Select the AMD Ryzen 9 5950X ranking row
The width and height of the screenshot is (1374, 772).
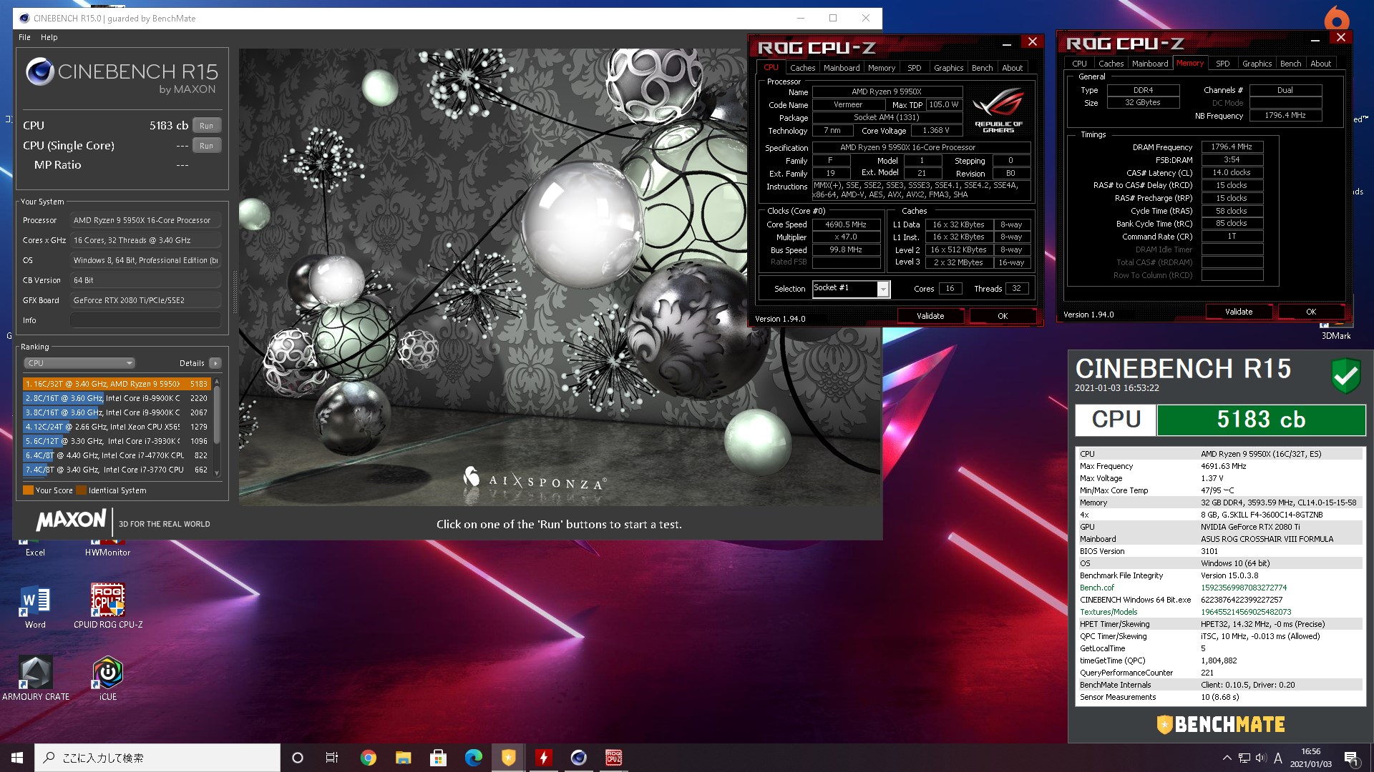click(x=117, y=384)
